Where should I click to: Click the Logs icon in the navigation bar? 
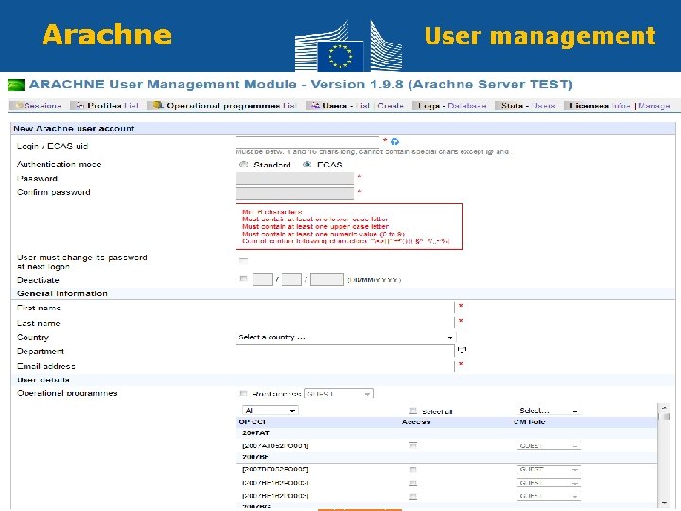coord(416,106)
